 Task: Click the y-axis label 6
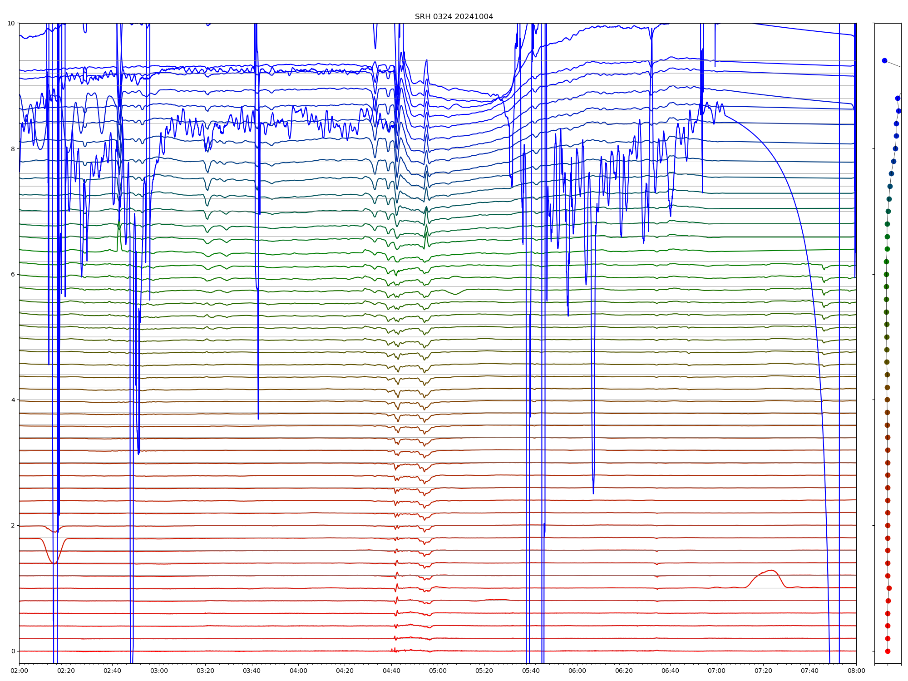(13, 274)
